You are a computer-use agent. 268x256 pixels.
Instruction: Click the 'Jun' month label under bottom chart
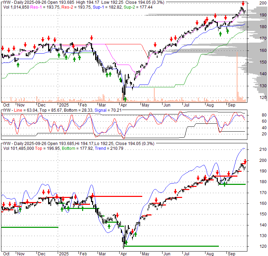tap(167, 254)
